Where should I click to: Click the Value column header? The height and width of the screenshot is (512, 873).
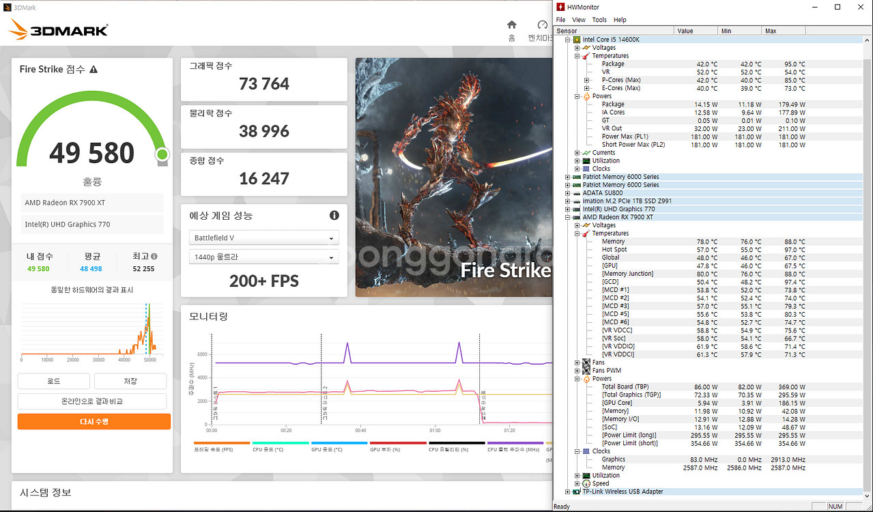coord(696,31)
